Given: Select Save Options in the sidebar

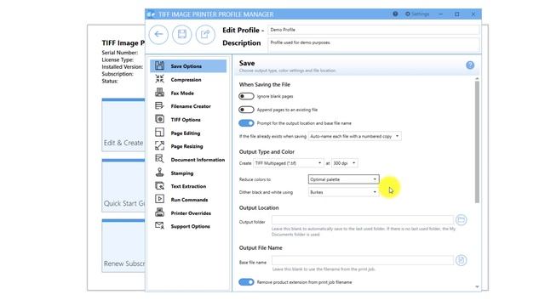Looking at the screenshot, I should (188, 66).
